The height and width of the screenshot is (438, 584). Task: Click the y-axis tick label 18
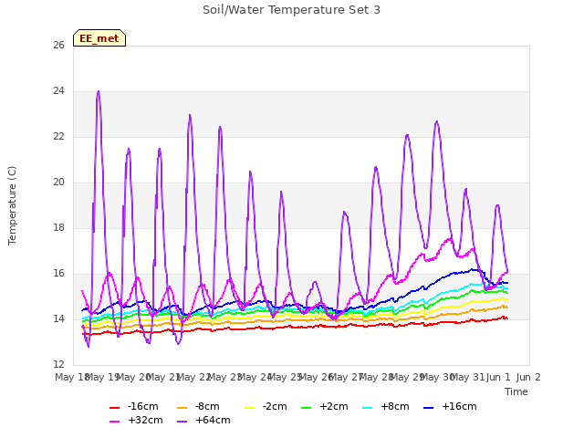[58, 227]
